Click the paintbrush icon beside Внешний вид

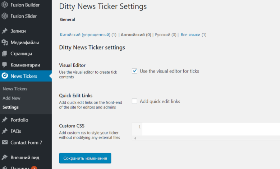[x=5, y=157]
